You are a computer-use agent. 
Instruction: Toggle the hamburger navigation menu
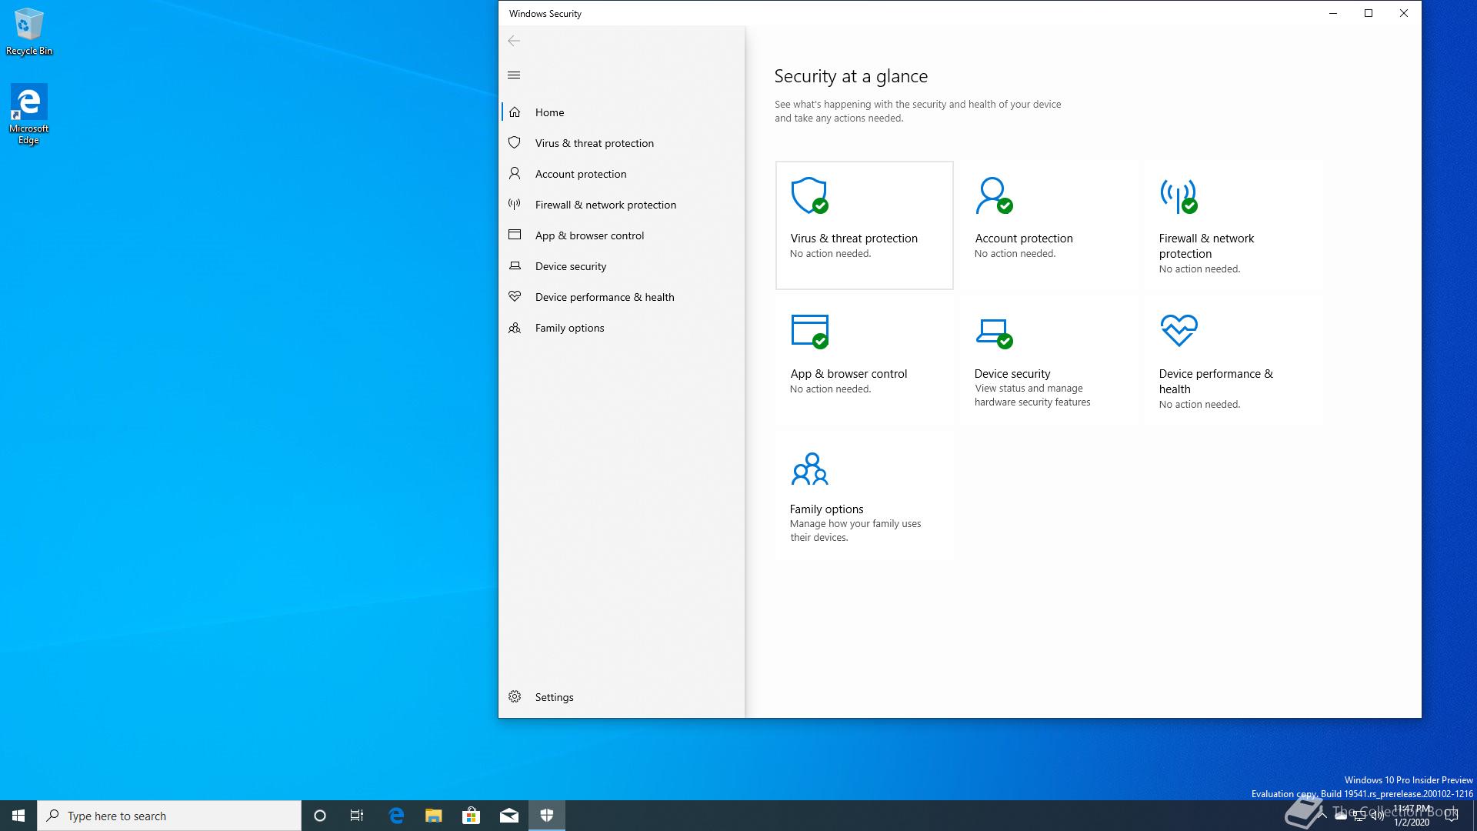click(514, 75)
